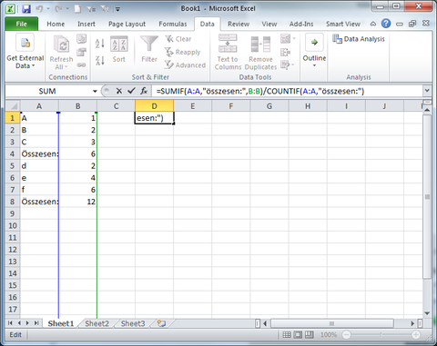Image resolution: width=437 pixels, height=346 pixels.
Task: Open the Data Validation dropdown icon
Action: (x=288, y=39)
